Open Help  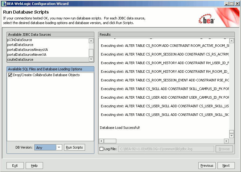click(34, 166)
